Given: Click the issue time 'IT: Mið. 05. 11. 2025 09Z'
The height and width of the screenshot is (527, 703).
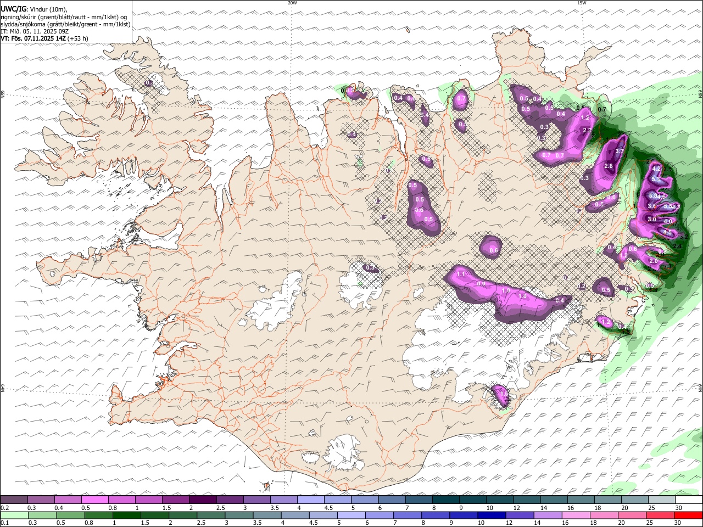Looking at the screenshot, I should pos(35,31).
